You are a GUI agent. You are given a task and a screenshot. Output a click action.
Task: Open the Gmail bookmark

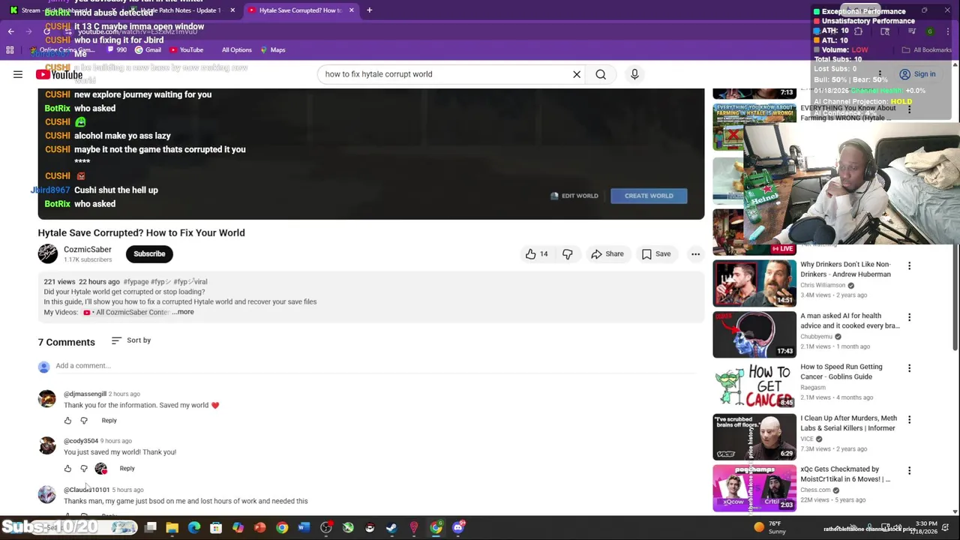148,50
